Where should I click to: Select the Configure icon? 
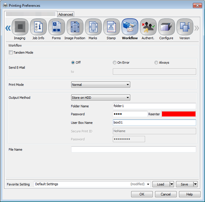167,27
